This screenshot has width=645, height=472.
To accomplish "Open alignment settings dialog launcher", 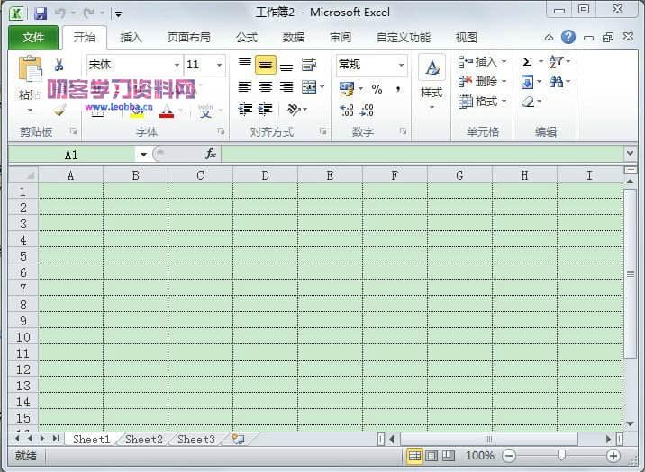I will (322, 131).
